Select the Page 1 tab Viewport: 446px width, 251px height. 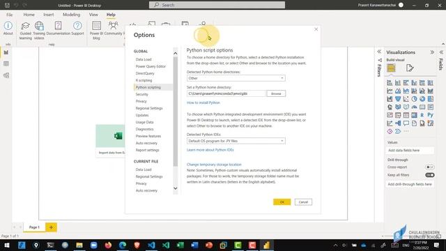pyautogui.click(x=34, y=227)
